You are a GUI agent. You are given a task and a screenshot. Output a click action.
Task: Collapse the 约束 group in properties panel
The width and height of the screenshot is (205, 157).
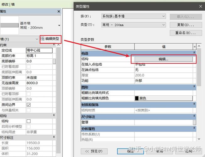(x=54, y=45)
